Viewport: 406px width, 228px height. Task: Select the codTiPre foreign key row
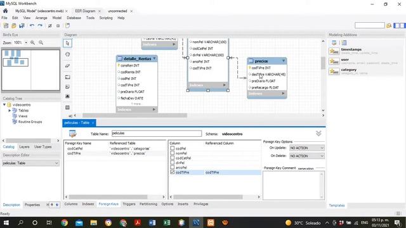[115, 153]
